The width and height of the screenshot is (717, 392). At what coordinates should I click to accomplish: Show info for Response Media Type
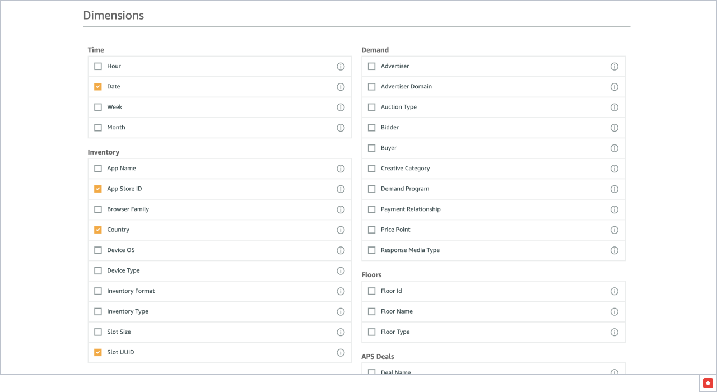tap(614, 250)
